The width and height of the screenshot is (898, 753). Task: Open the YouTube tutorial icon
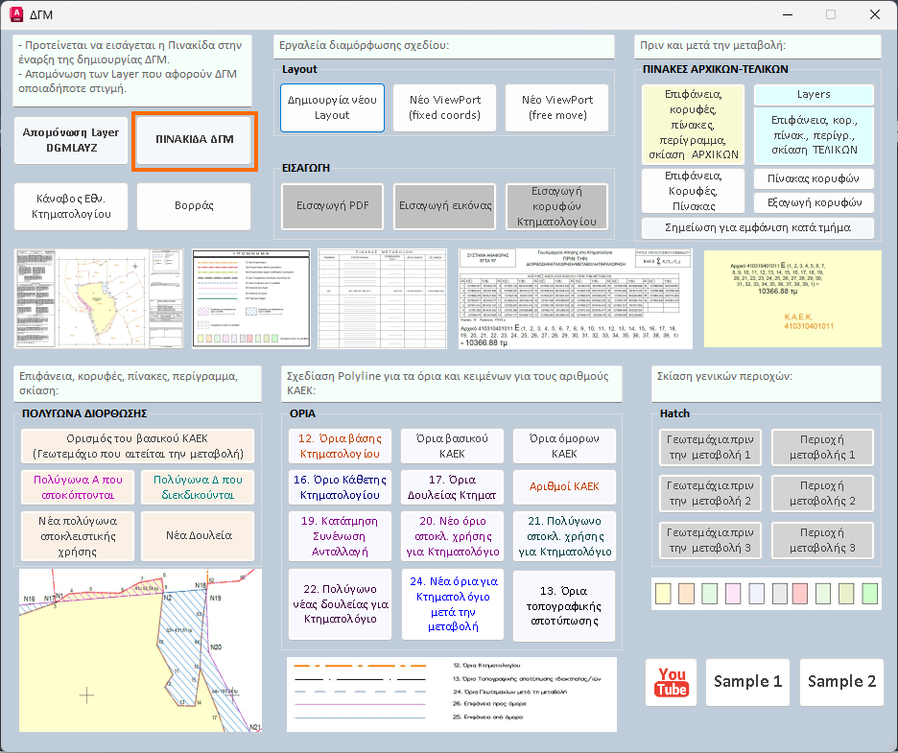pos(672,682)
